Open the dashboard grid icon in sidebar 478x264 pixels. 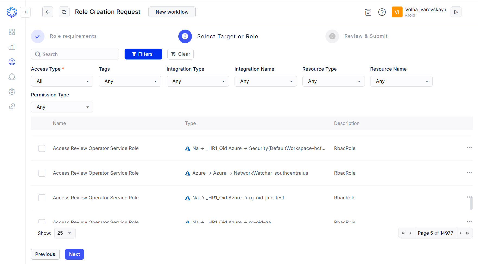(x=12, y=32)
